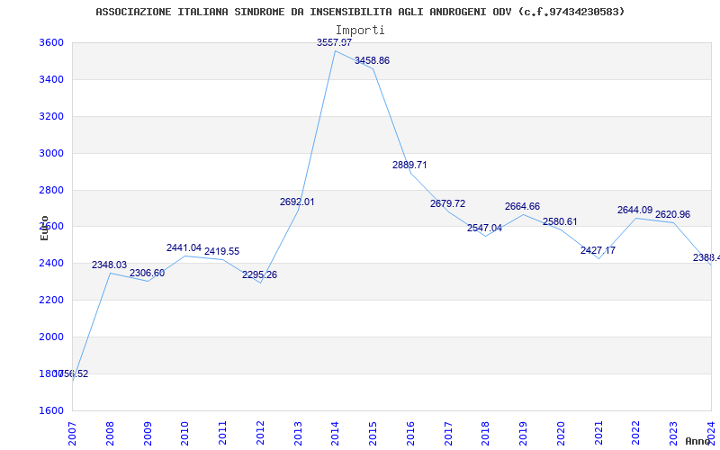Select the 2889.71 data label
Image resolution: width=720 pixels, height=450 pixels.
point(409,165)
